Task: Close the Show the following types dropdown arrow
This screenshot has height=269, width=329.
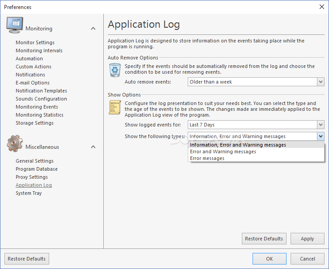Action: pyautogui.click(x=321, y=136)
